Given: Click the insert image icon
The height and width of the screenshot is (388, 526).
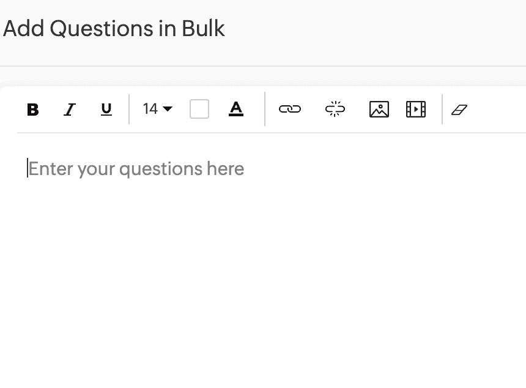Looking at the screenshot, I should point(379,110).
